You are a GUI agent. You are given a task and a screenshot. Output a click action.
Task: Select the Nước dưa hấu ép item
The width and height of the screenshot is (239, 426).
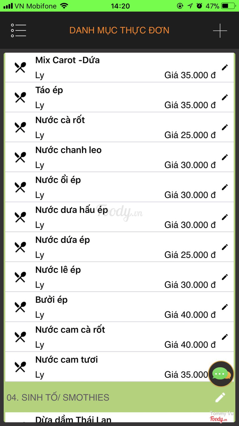point(71,210)
